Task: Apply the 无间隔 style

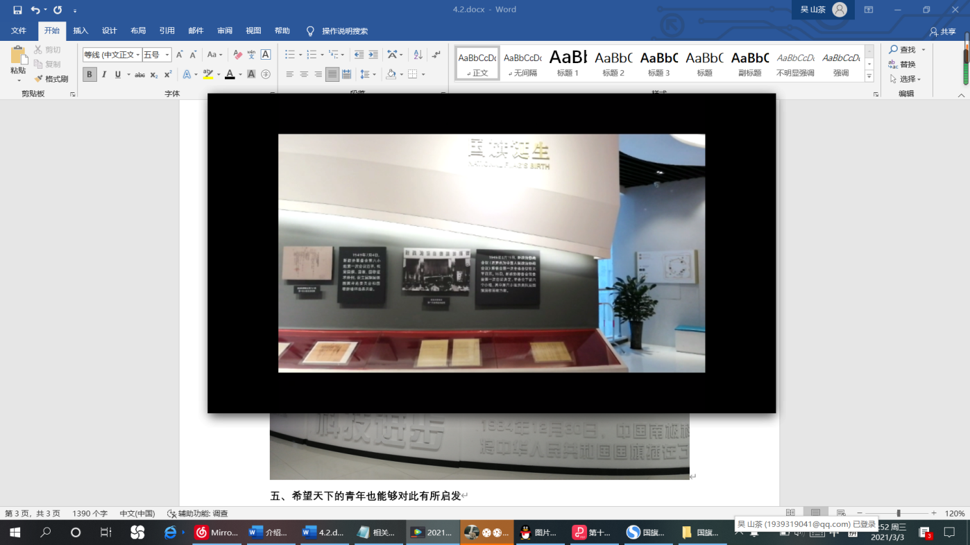Action: point(522,62)
